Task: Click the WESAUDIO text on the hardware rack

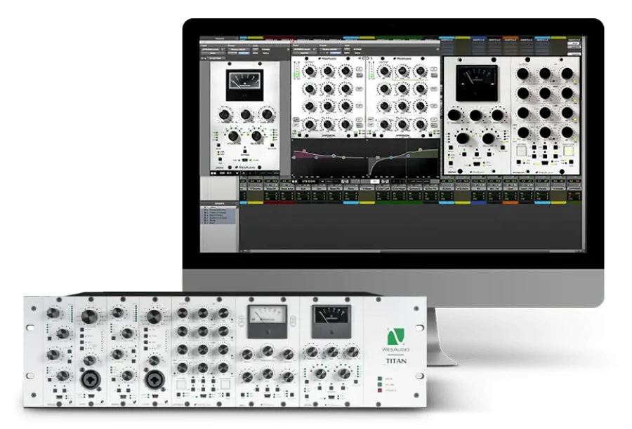Action: tap(395, 349)
